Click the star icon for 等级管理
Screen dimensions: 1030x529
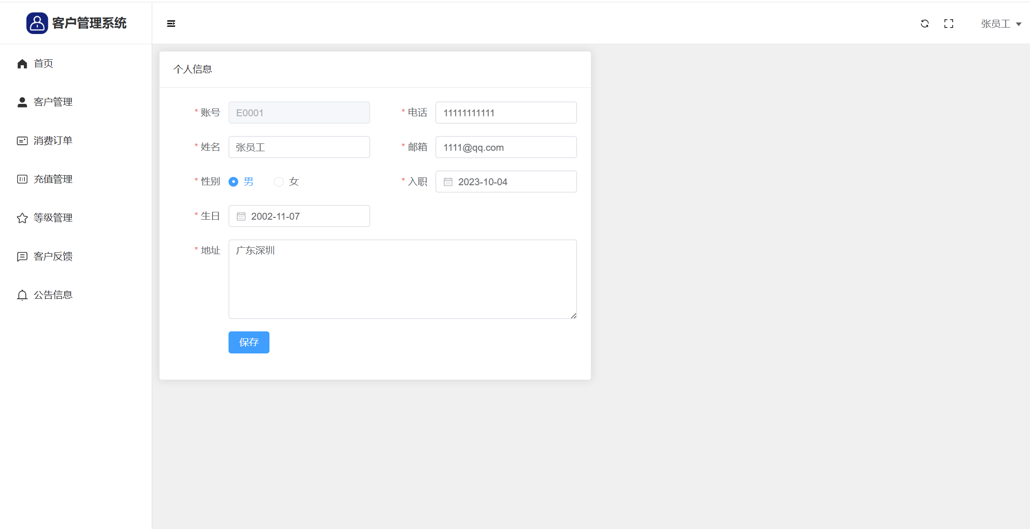point(22,218)
